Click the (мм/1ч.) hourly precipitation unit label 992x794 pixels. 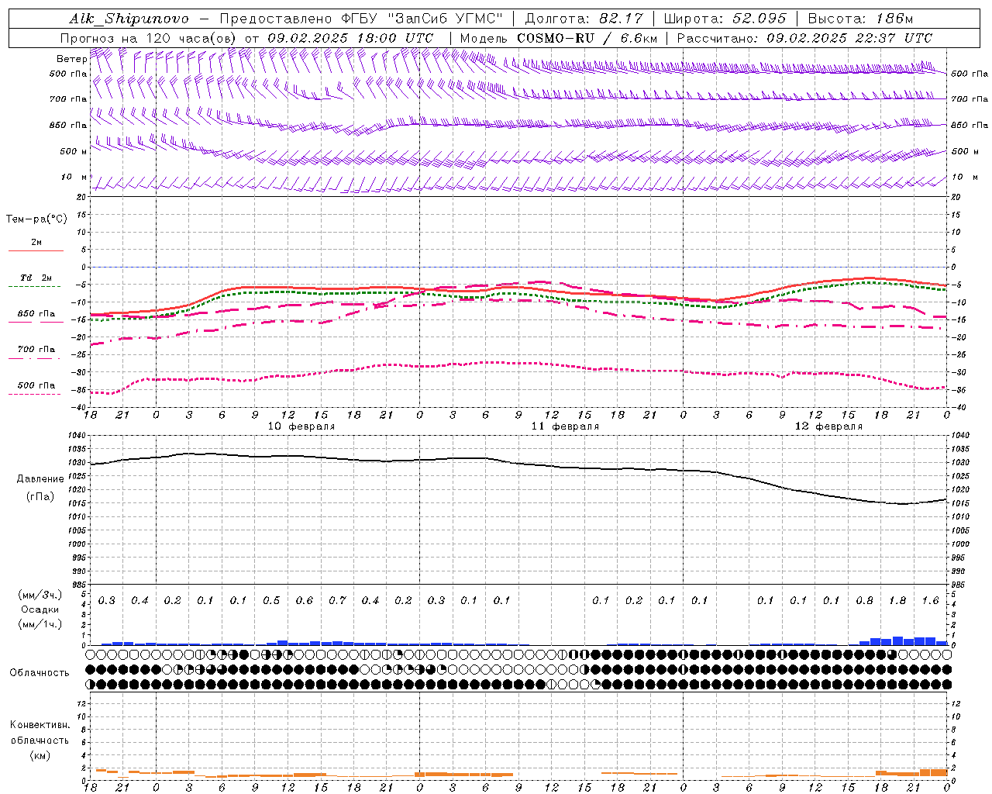pos(40,625)
